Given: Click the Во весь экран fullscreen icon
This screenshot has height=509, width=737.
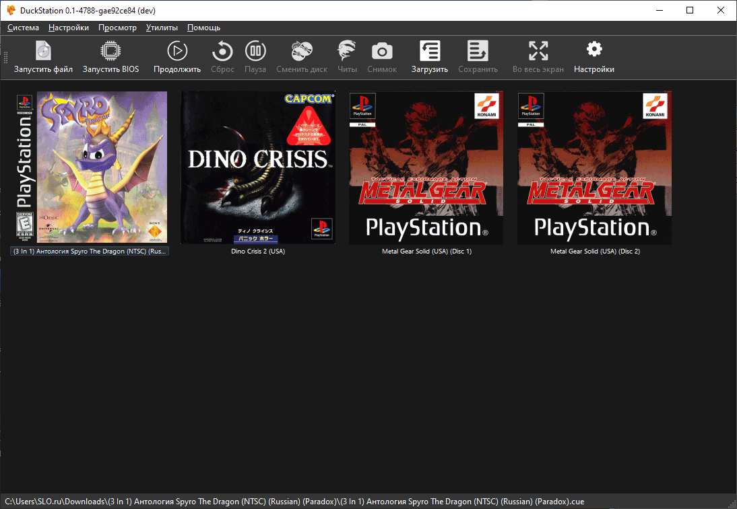Looking at the screenshot, I should (538, 50).
